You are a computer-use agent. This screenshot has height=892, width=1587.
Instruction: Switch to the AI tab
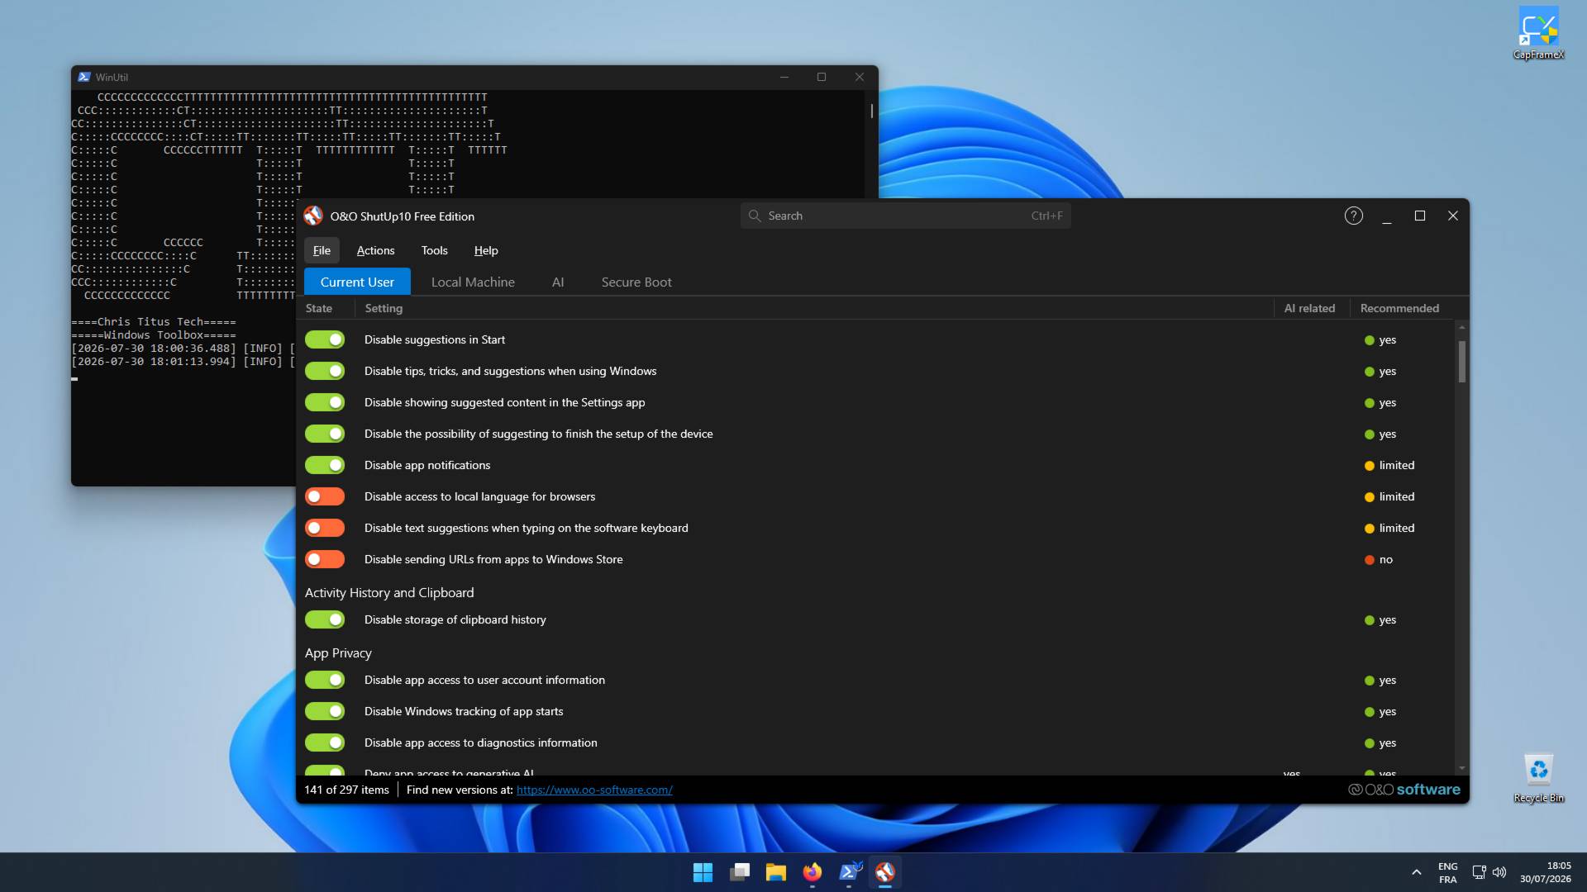[558, 282]
